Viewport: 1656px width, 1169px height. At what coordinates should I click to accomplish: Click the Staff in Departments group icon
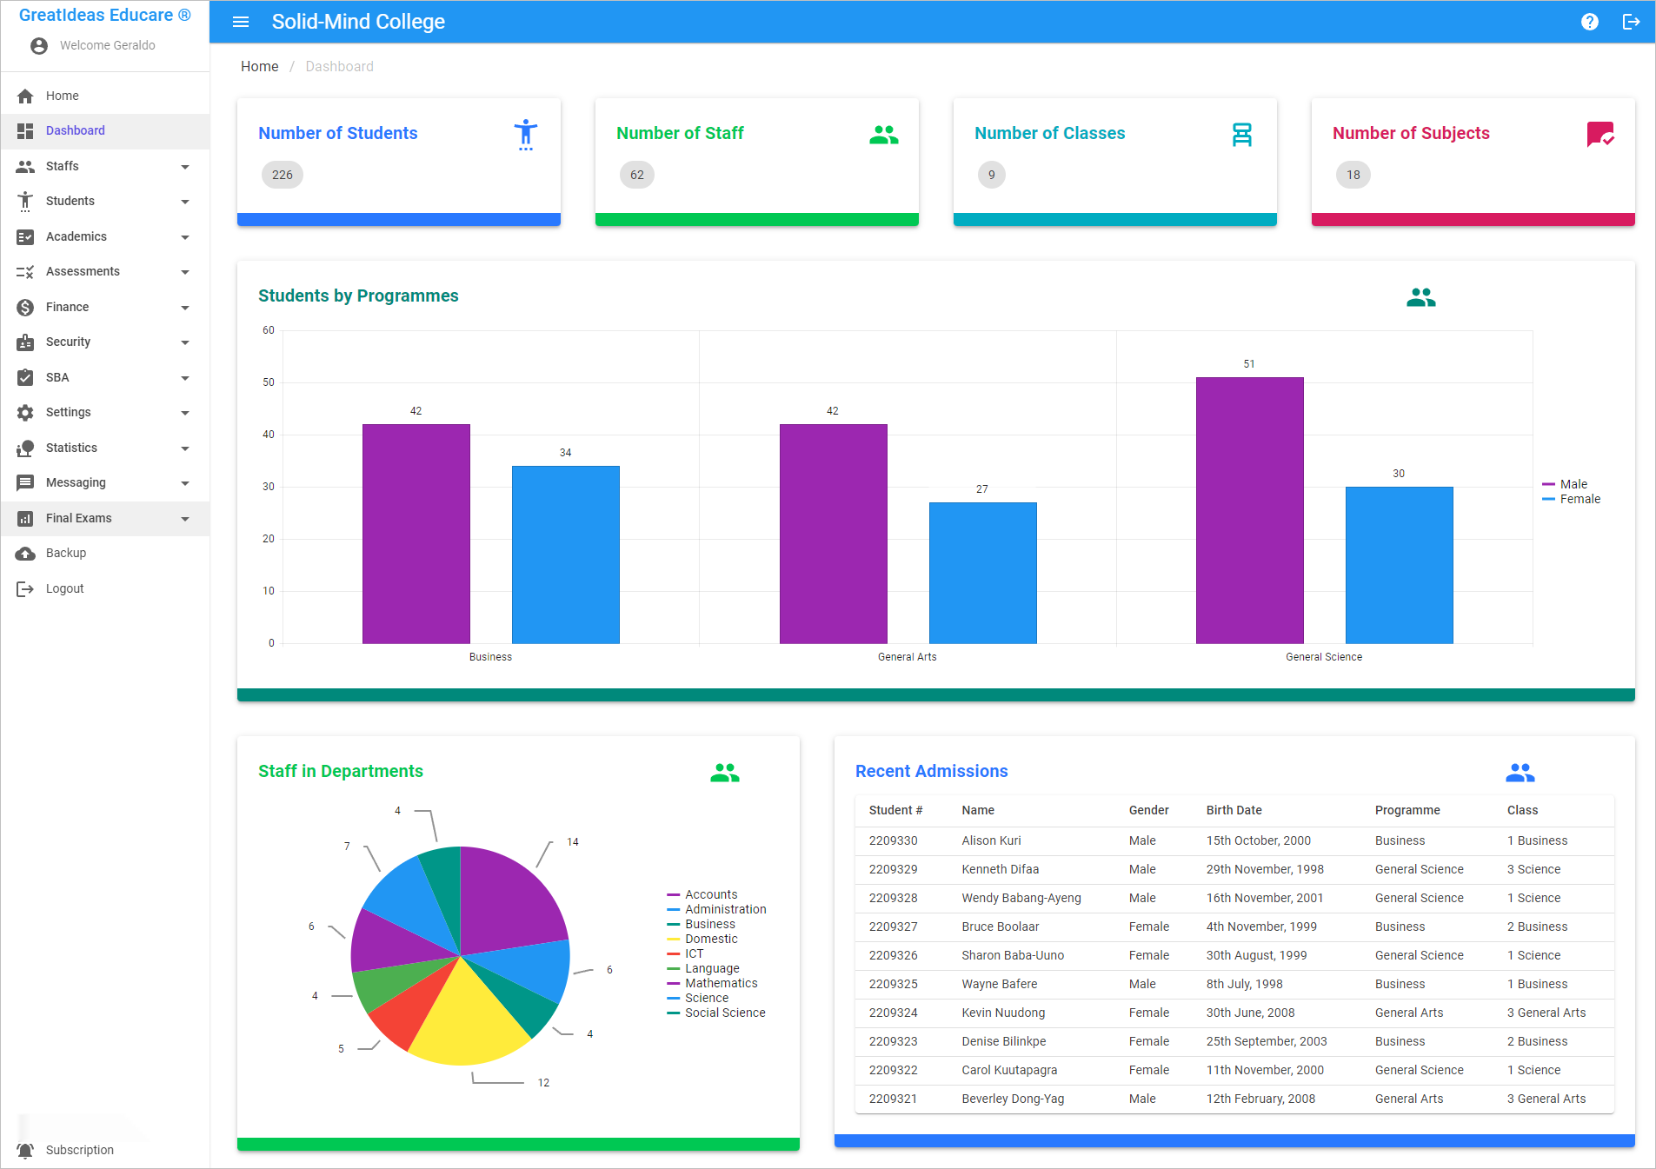pyautogui.click(x=724, y=772)
